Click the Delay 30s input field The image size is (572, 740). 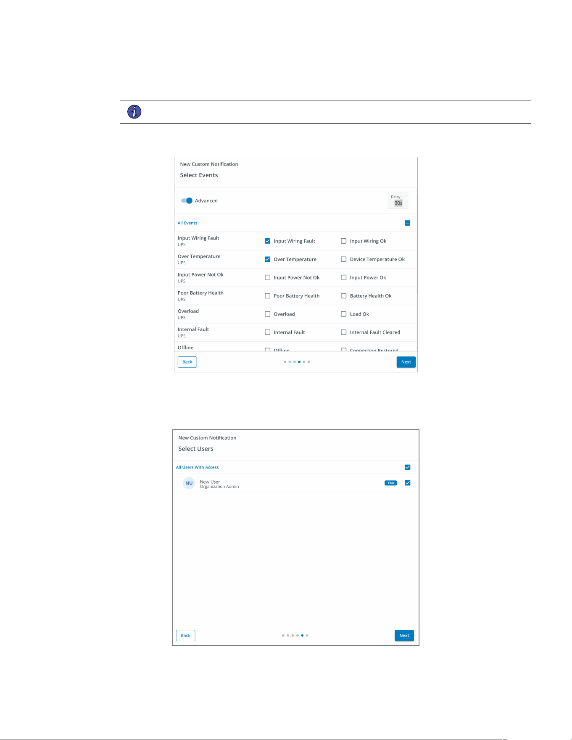coord(398,200)
